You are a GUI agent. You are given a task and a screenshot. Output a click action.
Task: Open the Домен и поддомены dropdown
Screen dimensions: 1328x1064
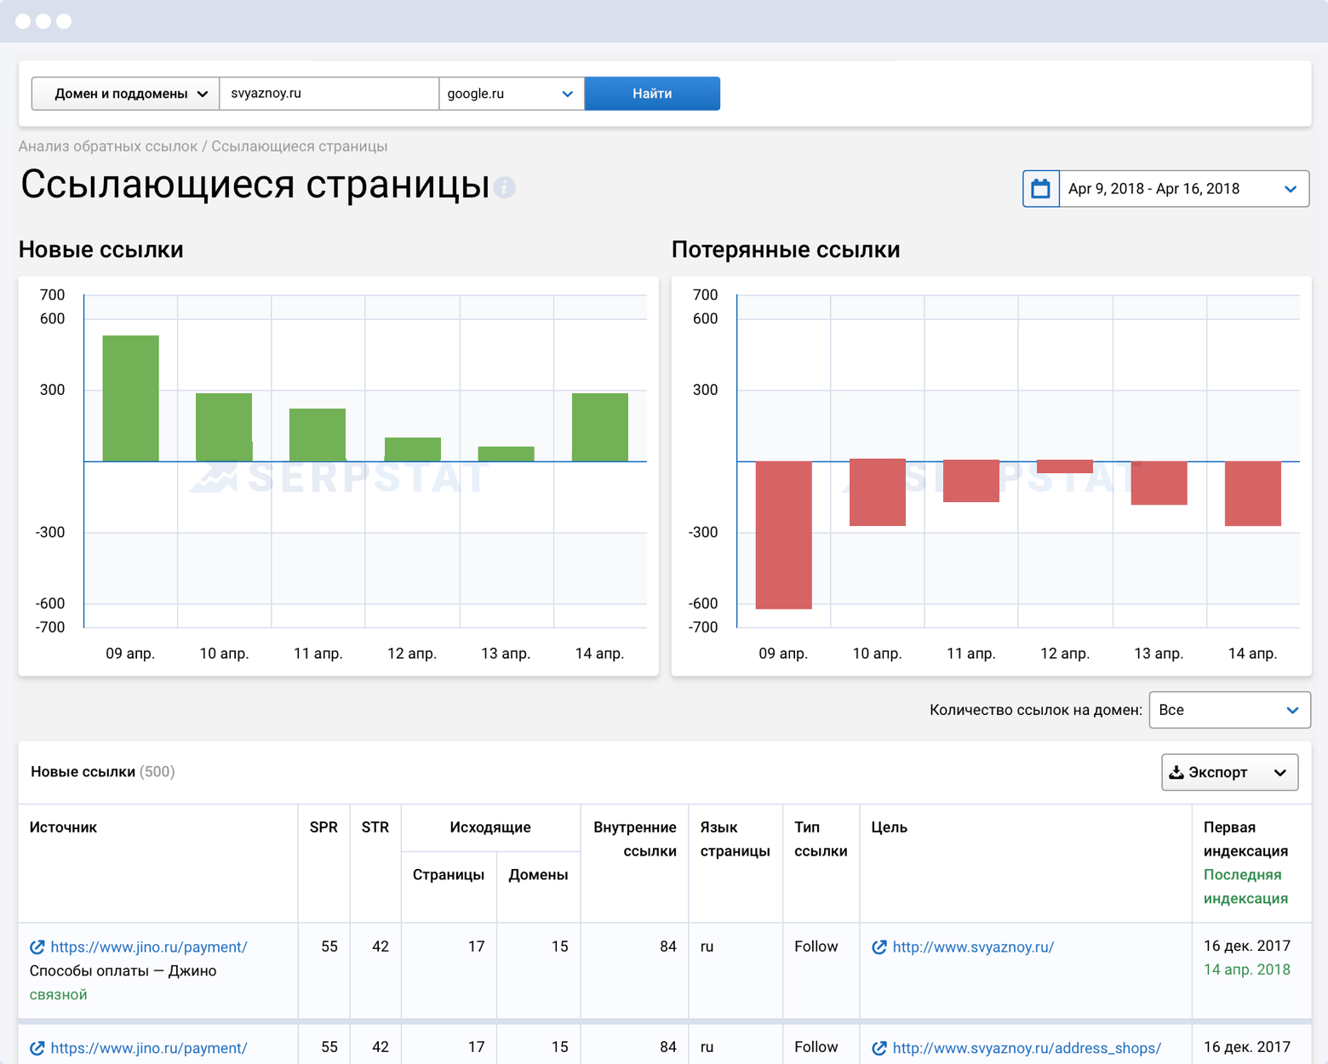126,94
